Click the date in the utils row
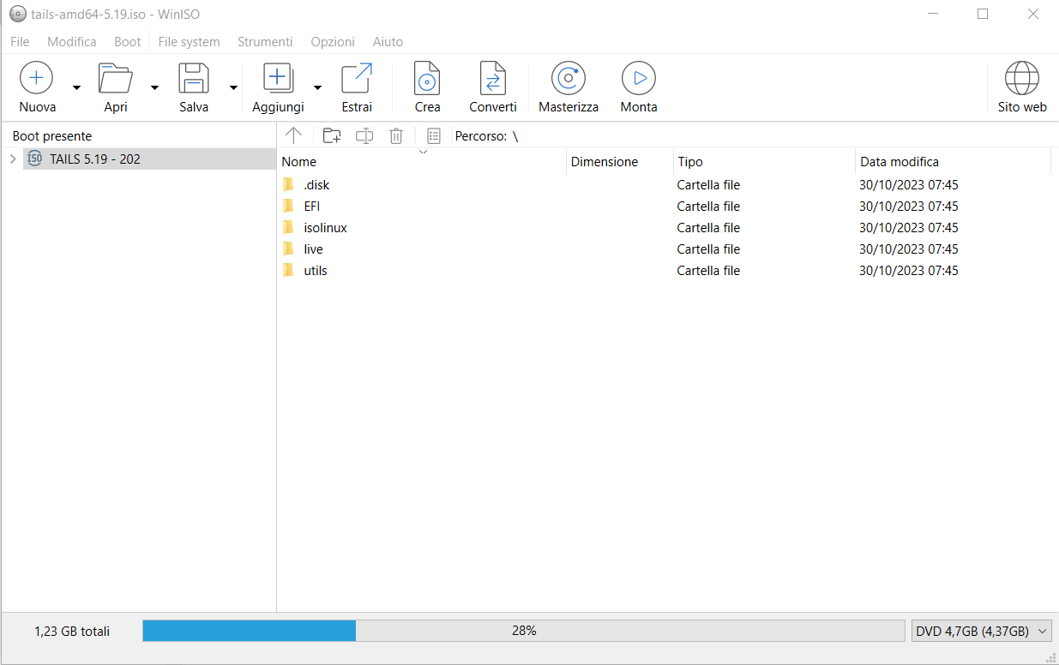This screenshot has height=665, width=1059. pyautogui.click(x=909, y=270)
